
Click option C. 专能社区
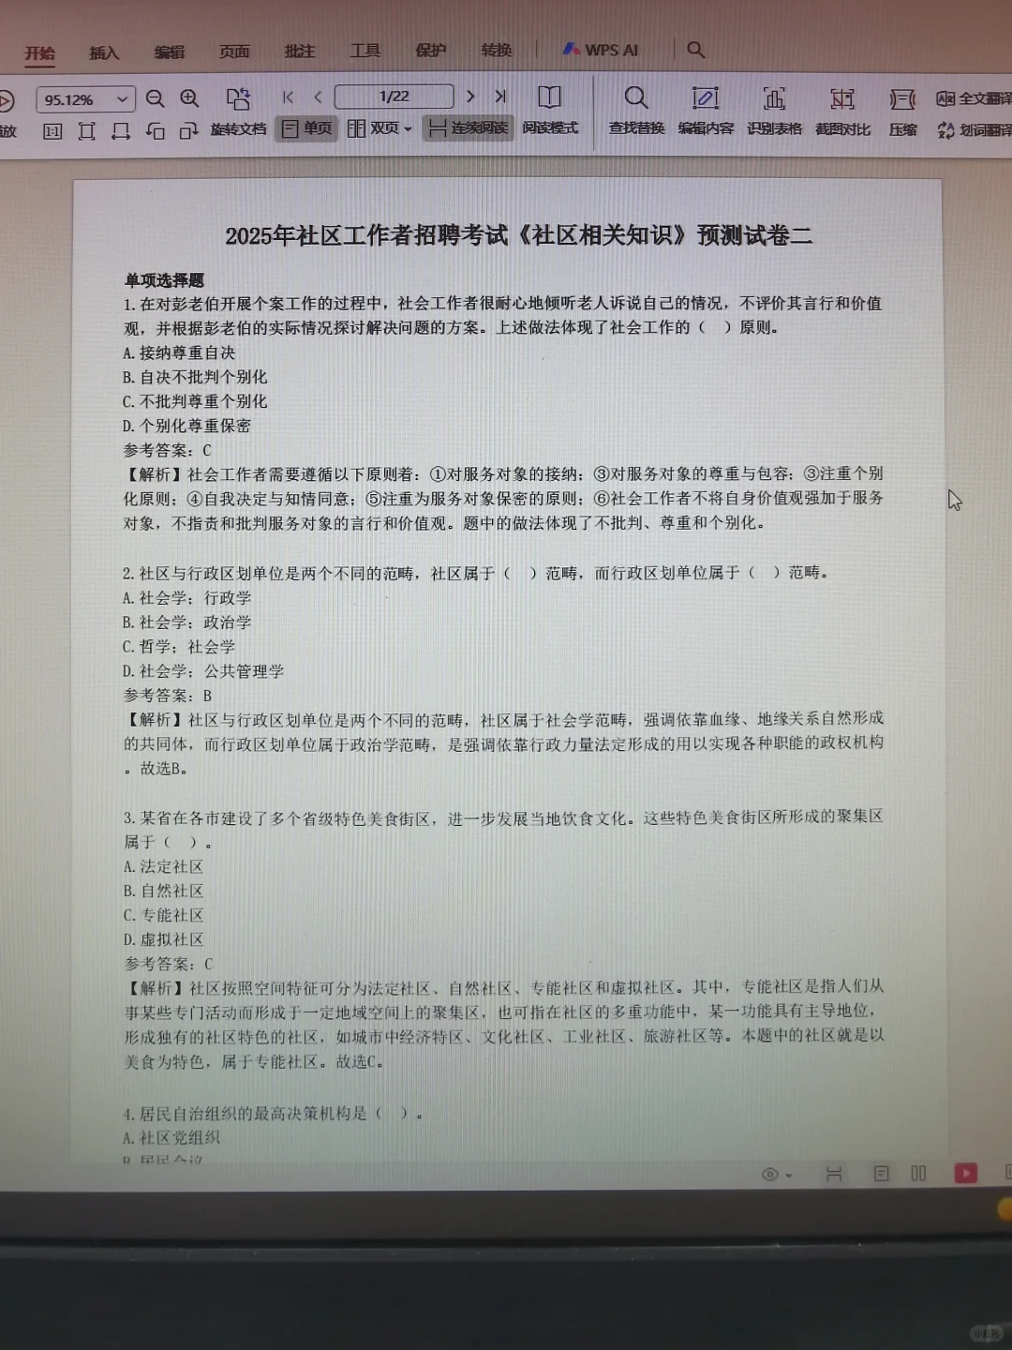(163, 916)
